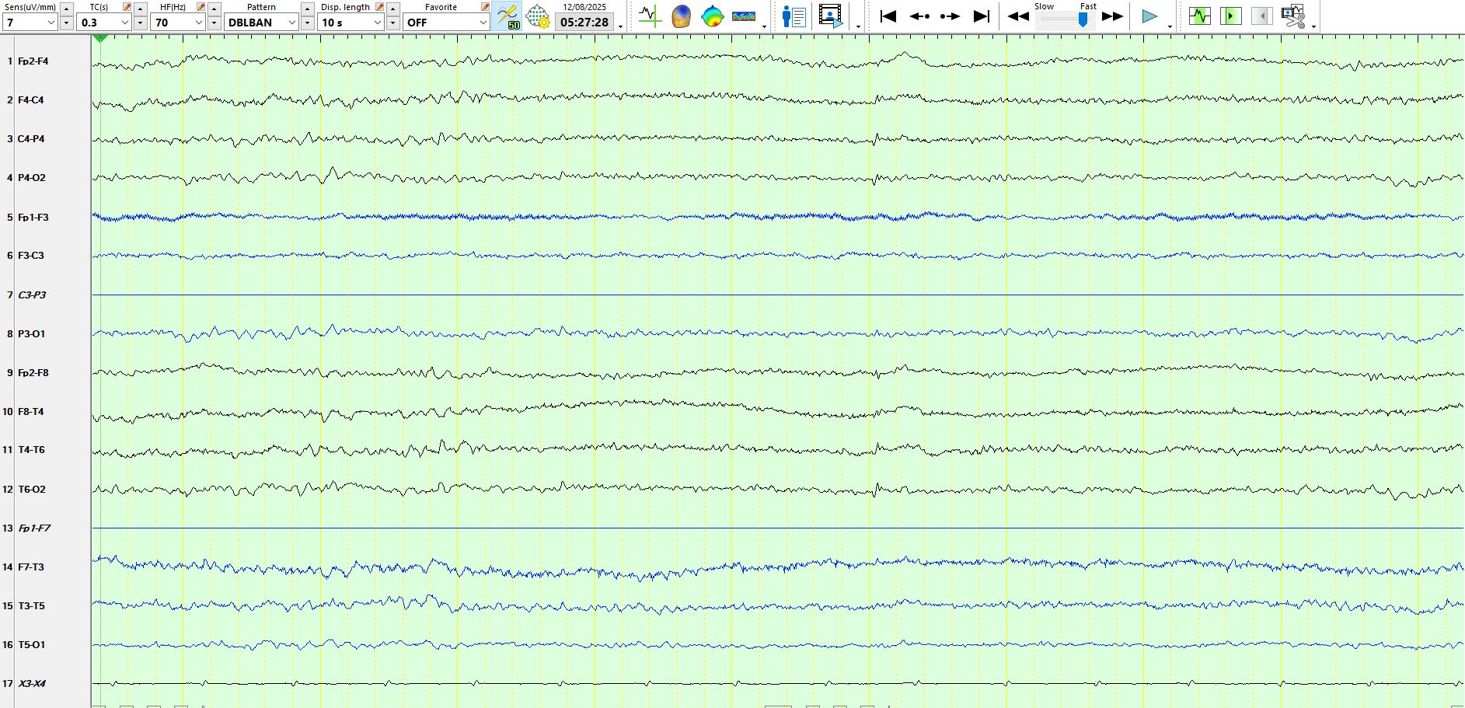
Task: Expand the Sens(uV/mm) dropdown
Action: pos(51,23)
